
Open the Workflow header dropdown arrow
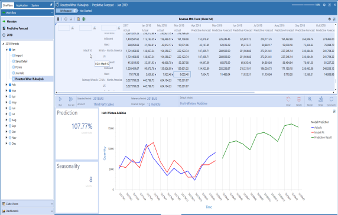(52, 13)
